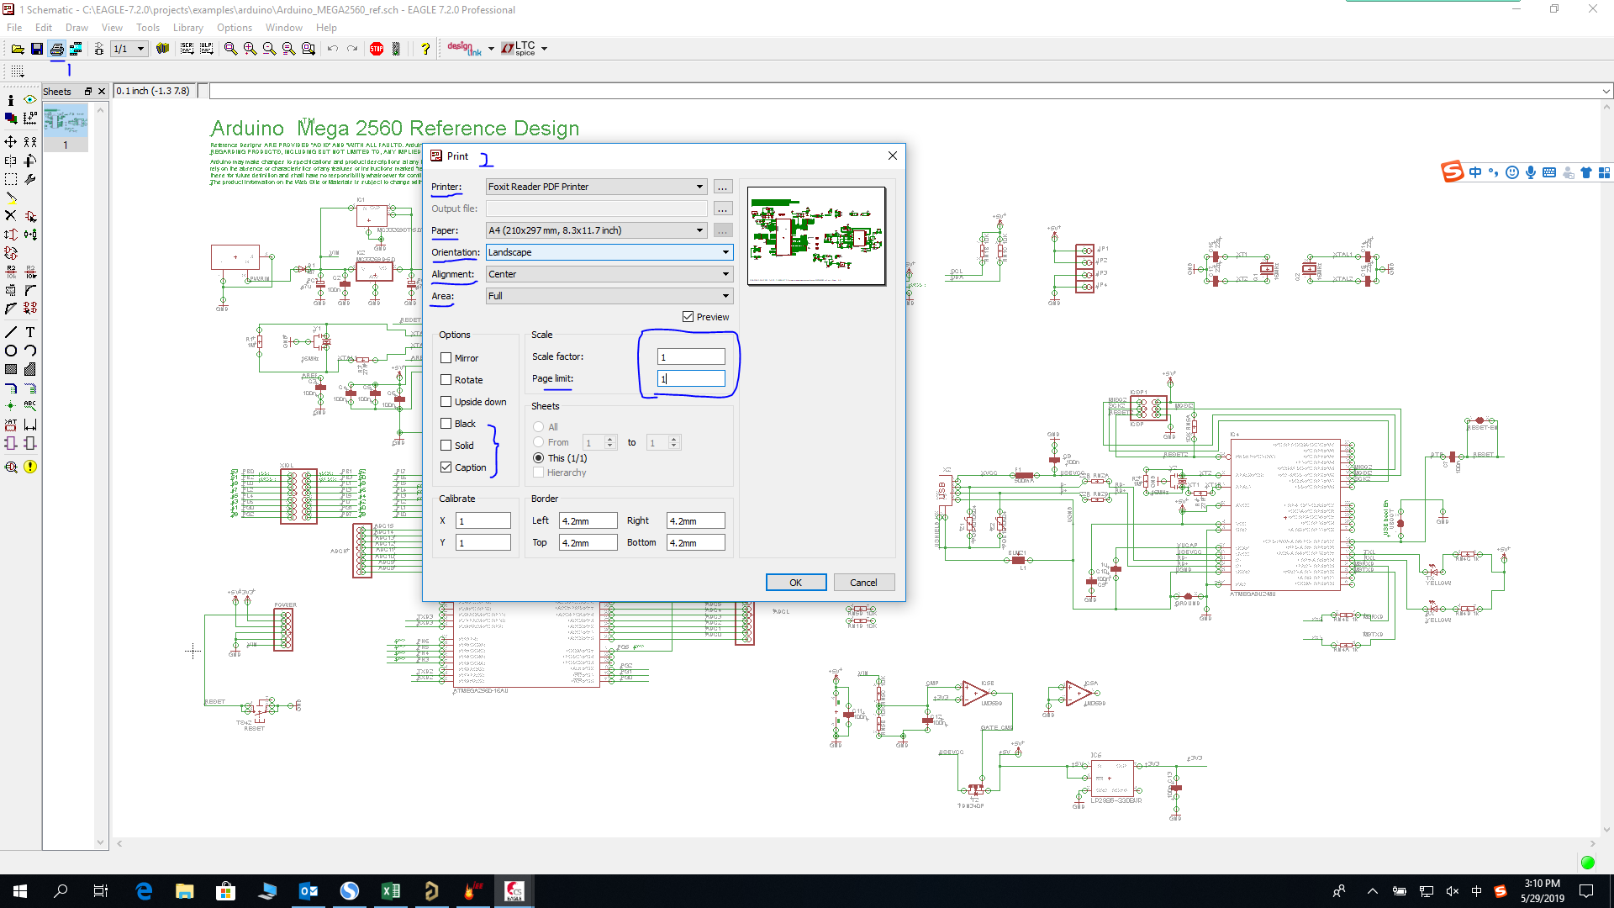
Task: Select the Info tool in the left toolbar
Action: point(11,100)
